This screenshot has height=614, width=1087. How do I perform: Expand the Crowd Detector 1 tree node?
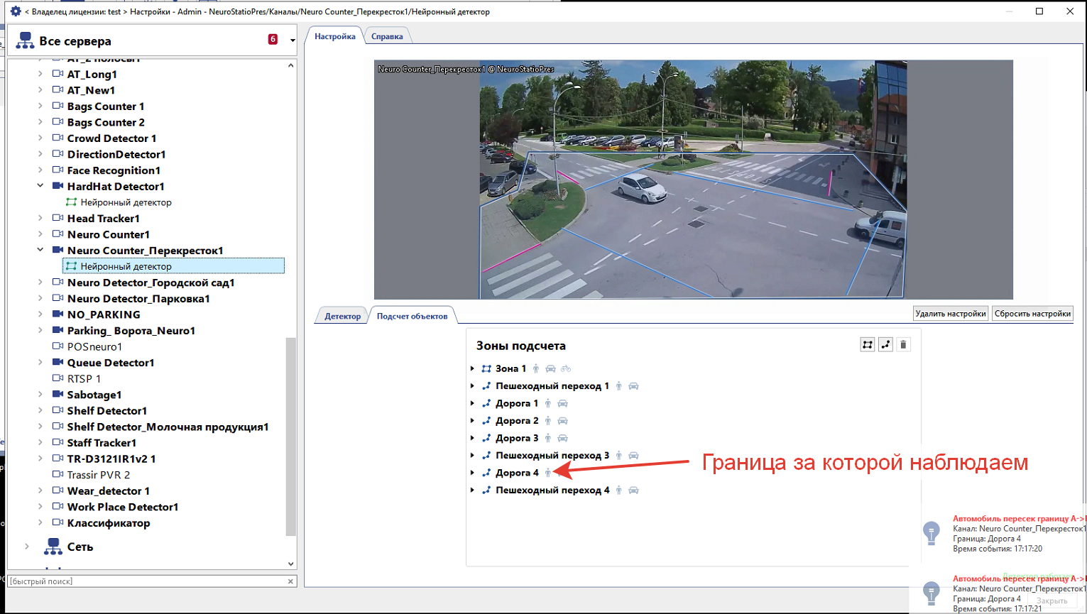[40, 138]
